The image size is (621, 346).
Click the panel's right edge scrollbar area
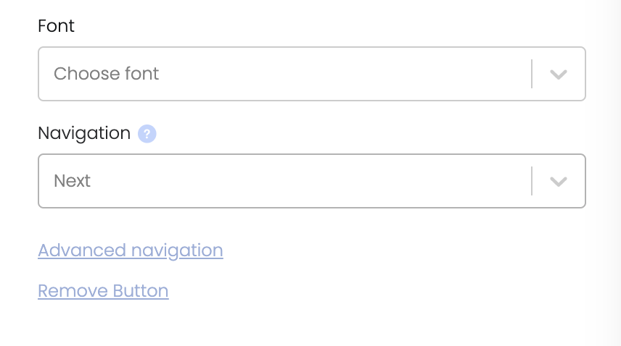coord(612,173)
